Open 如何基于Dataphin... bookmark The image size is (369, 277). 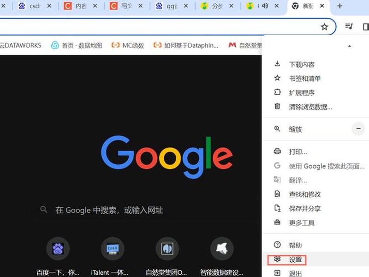point(186,45)
